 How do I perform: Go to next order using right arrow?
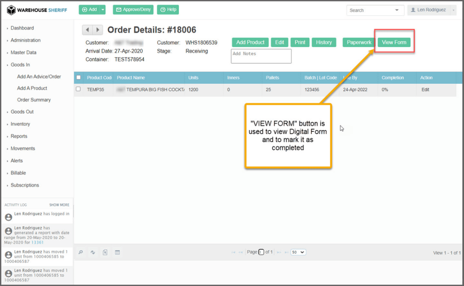pos(98,30)
